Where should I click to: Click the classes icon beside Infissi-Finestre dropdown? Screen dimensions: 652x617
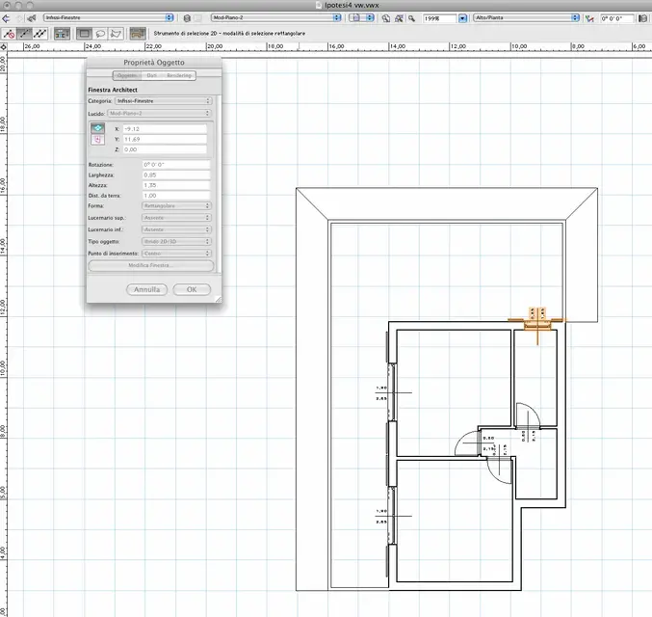point(34,17)
